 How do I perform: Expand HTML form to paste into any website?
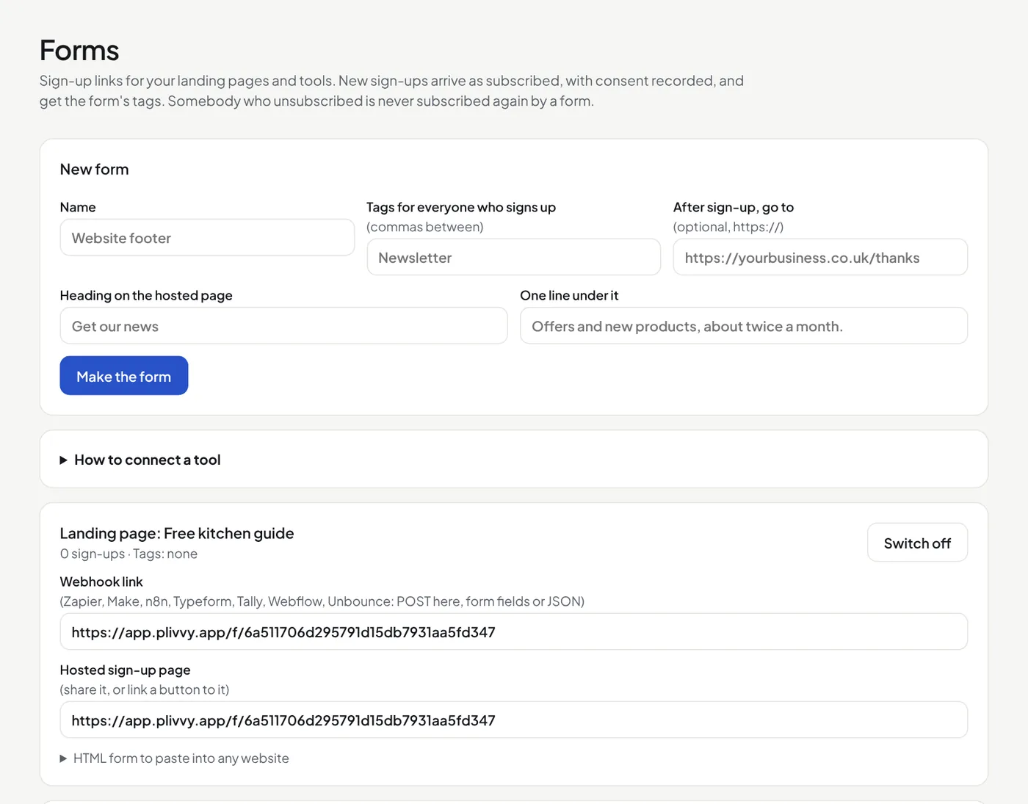175,758
